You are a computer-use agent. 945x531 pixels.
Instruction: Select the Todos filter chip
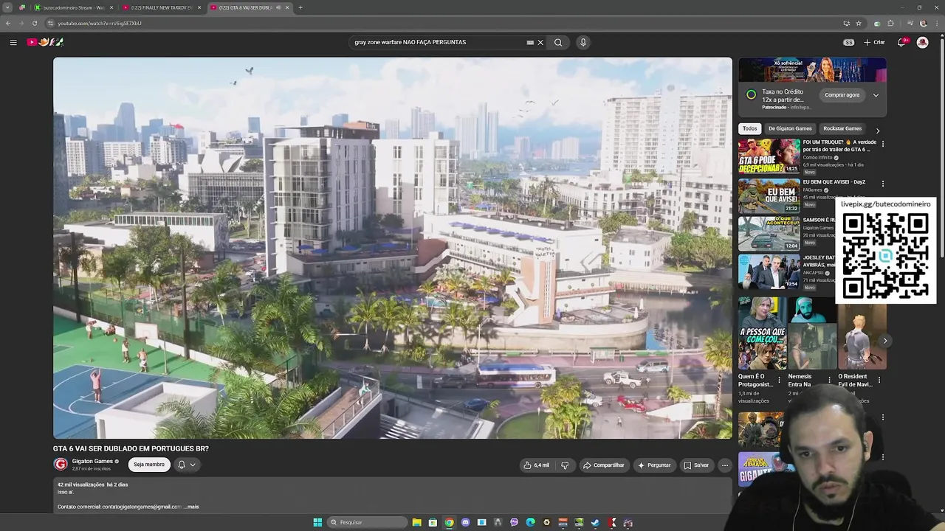750,128
